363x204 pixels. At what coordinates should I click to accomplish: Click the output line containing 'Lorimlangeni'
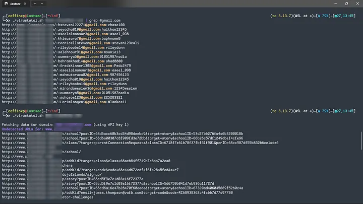coord(64,102)
